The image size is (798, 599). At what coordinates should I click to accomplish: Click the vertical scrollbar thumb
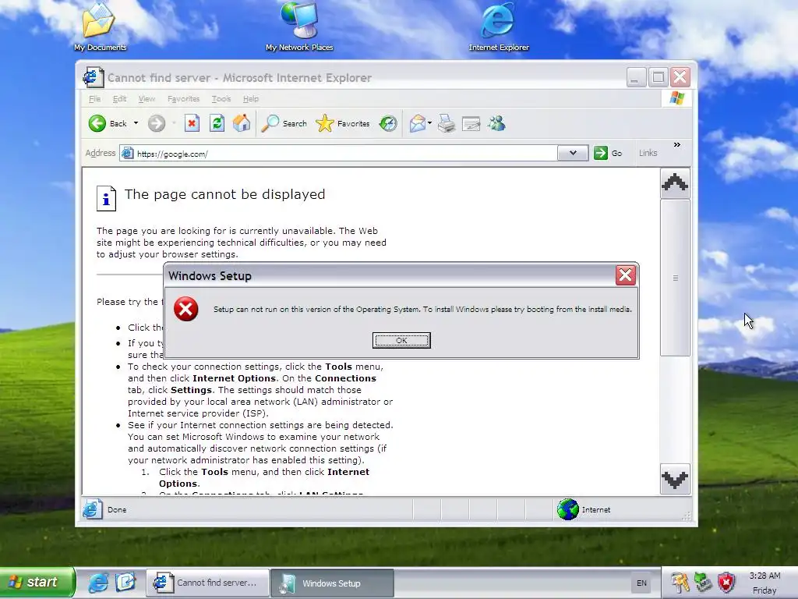pos(675,278)
